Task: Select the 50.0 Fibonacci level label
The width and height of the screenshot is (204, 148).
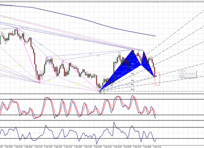Action: tap(132, 68)
